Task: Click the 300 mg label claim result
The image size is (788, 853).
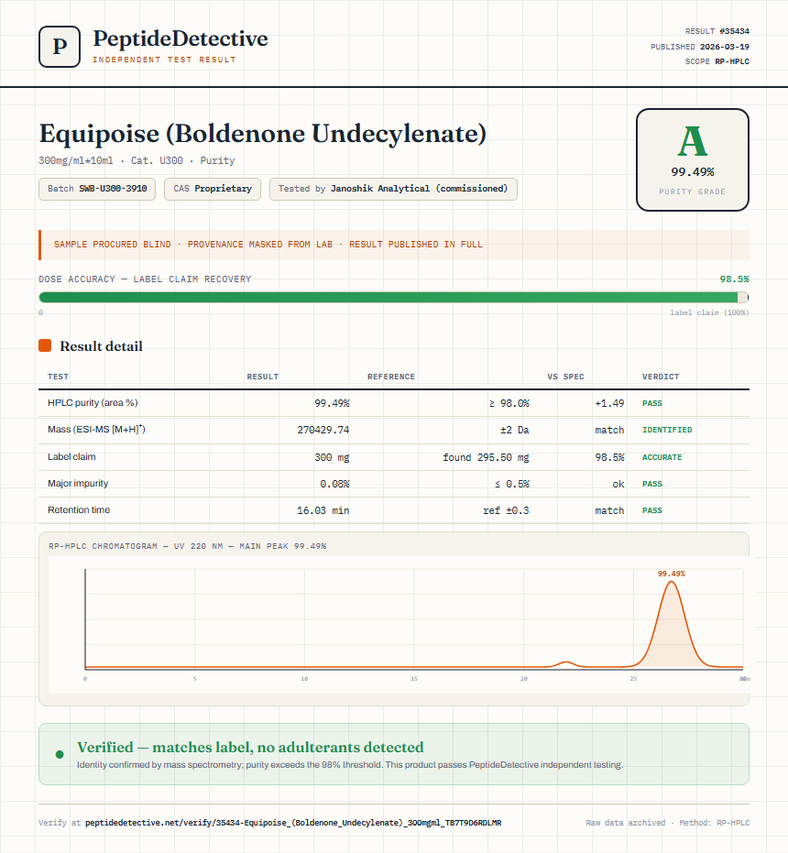Action: pyautogui.click(x=332, y=457)
